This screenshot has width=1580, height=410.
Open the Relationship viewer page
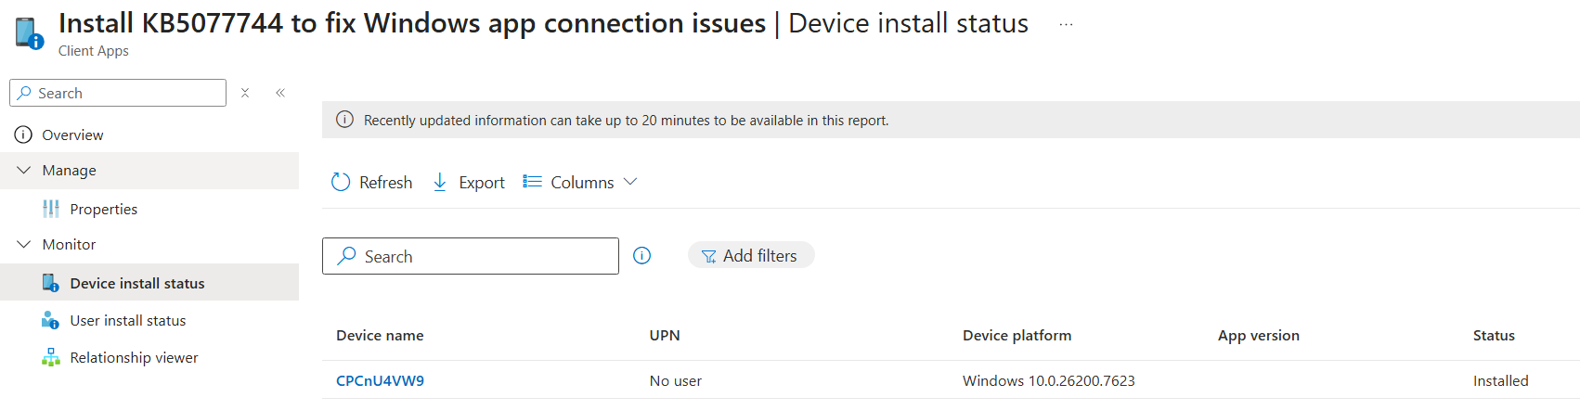point(134,358)
